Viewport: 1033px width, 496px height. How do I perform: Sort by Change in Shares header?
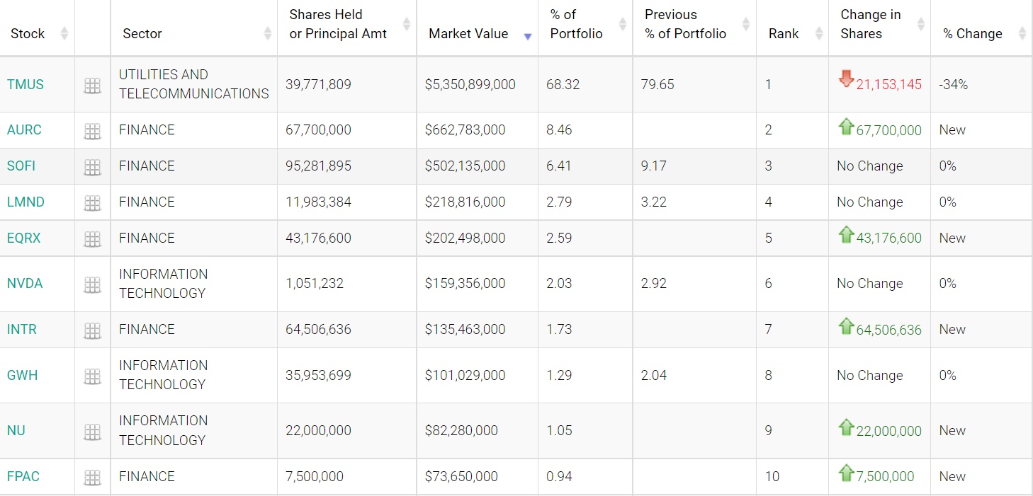tap(870, 24)
